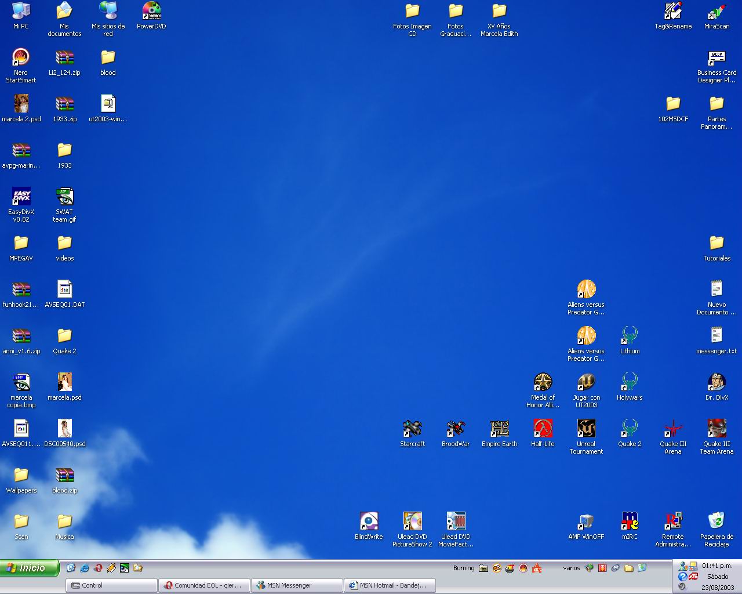Open the XV Años Marcela Edith folder
742x594 pixels.
click(x=499, y=10)
